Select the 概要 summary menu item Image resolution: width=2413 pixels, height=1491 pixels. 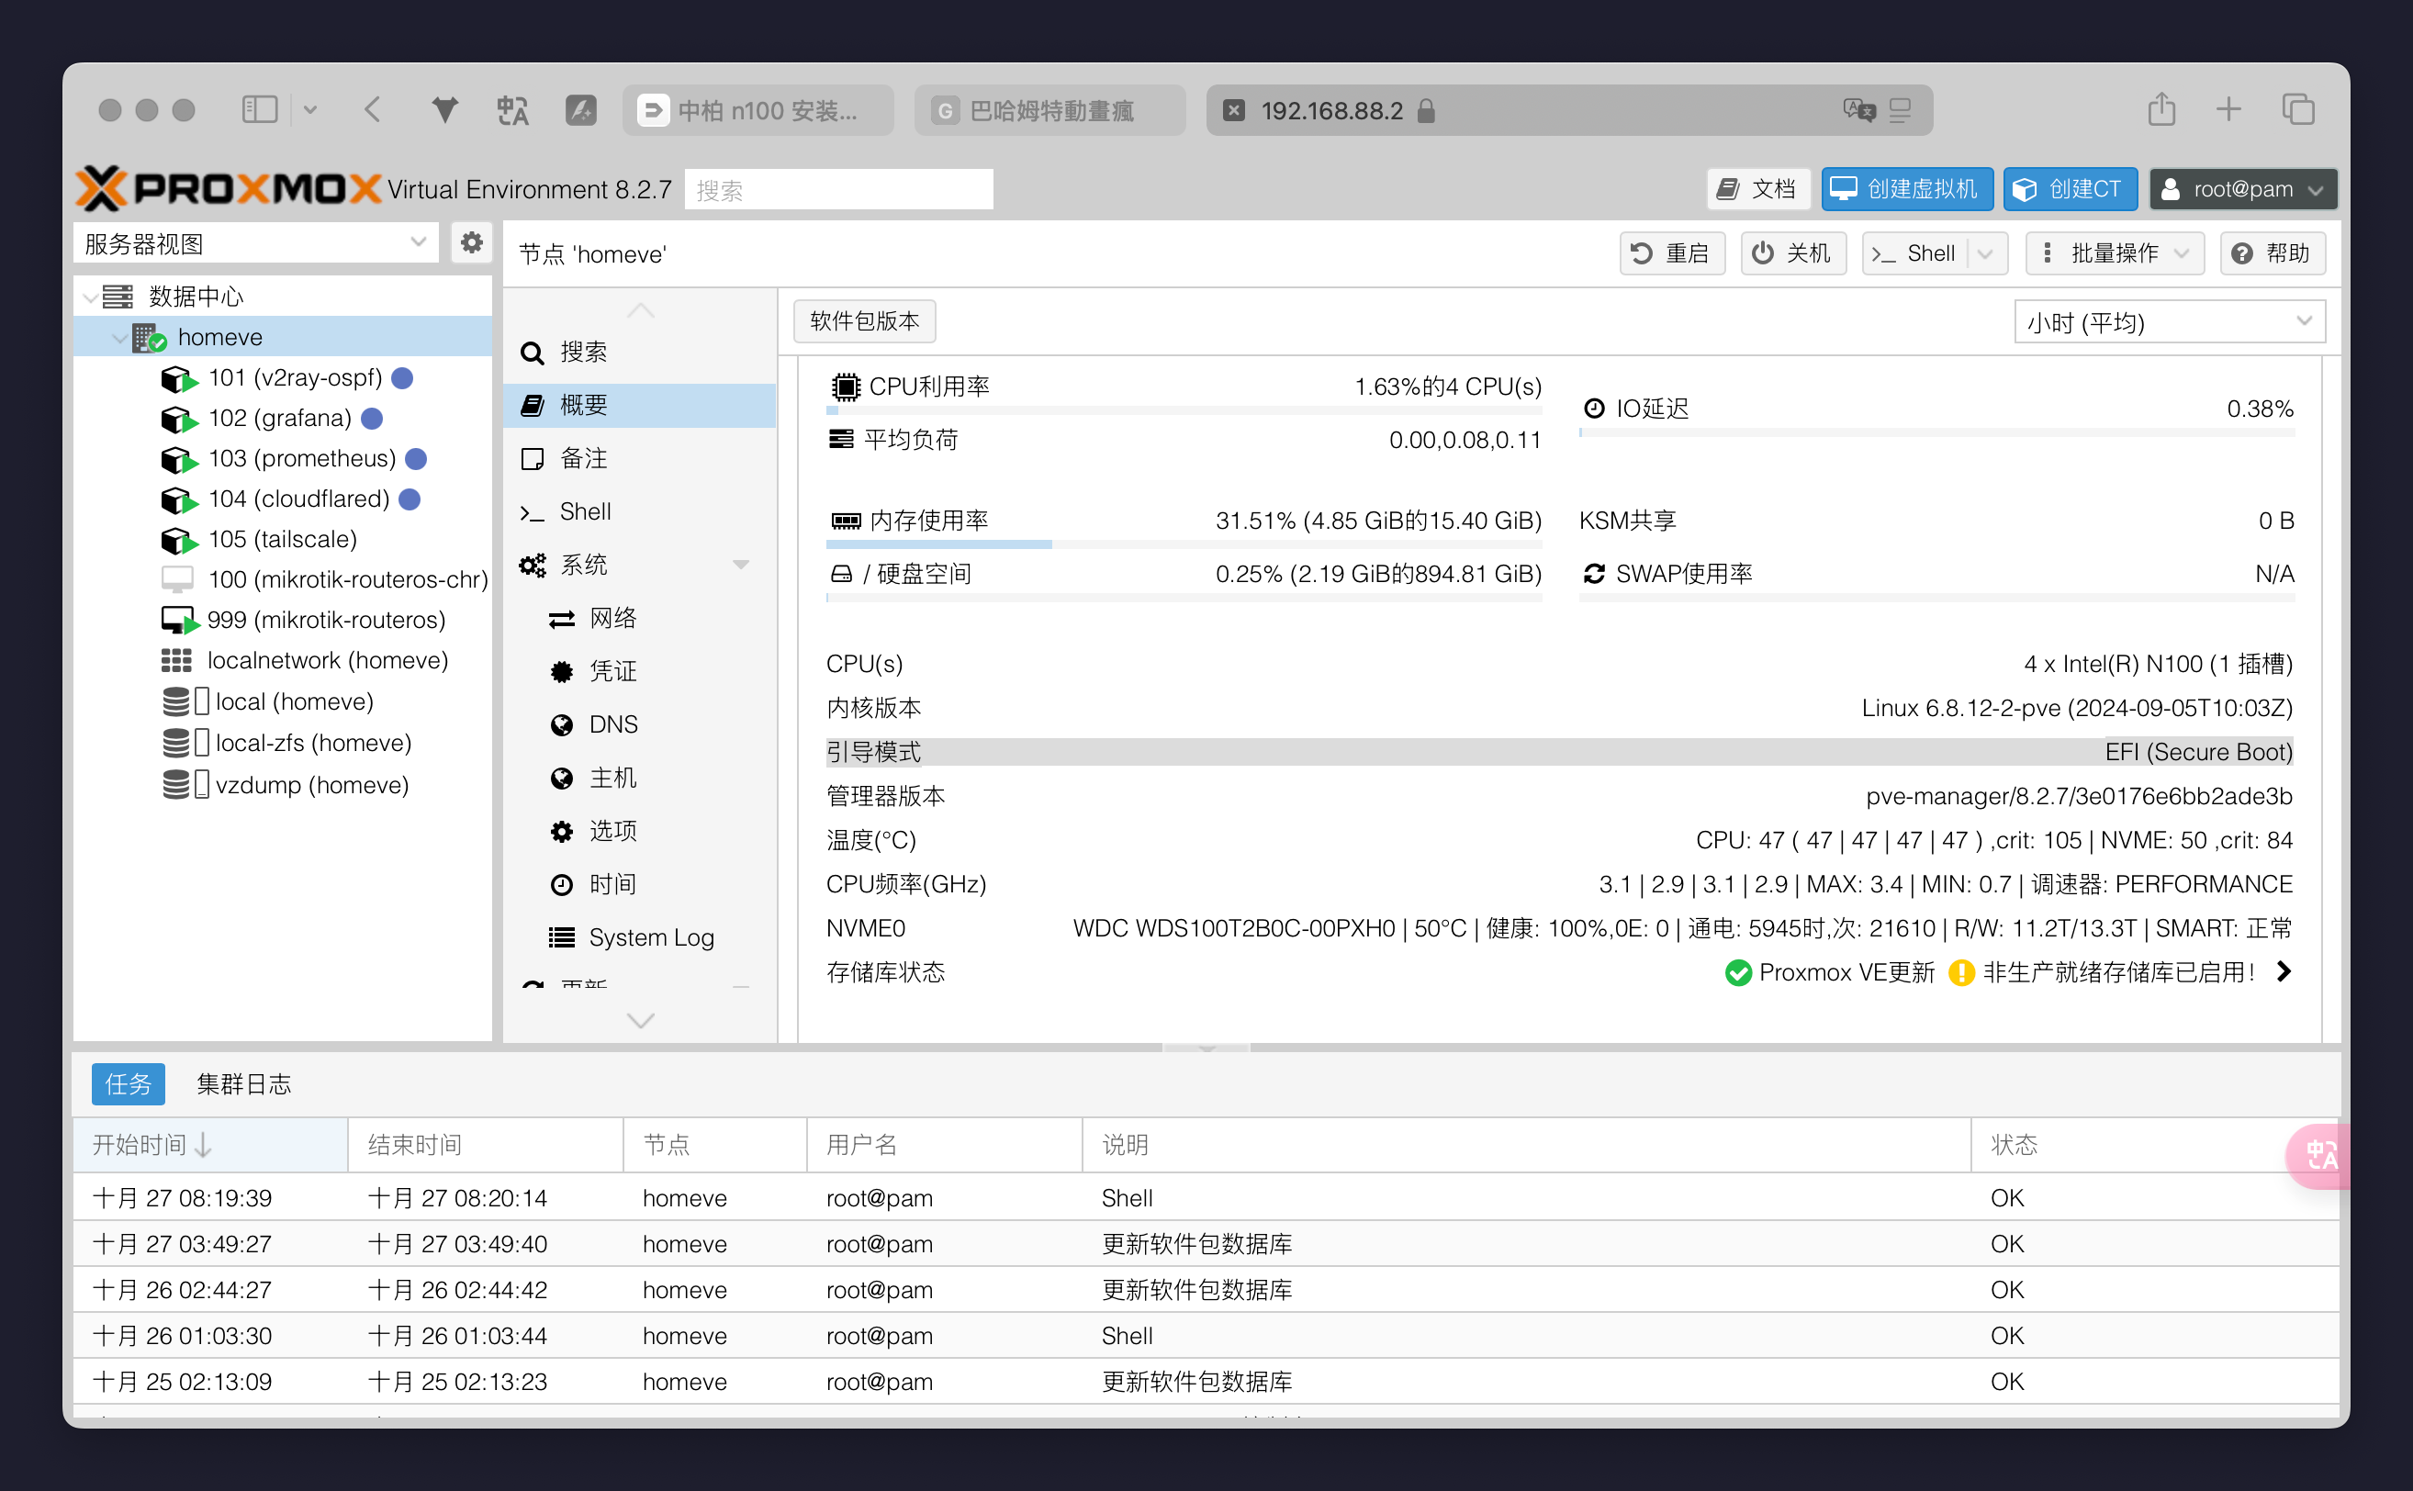584,405
